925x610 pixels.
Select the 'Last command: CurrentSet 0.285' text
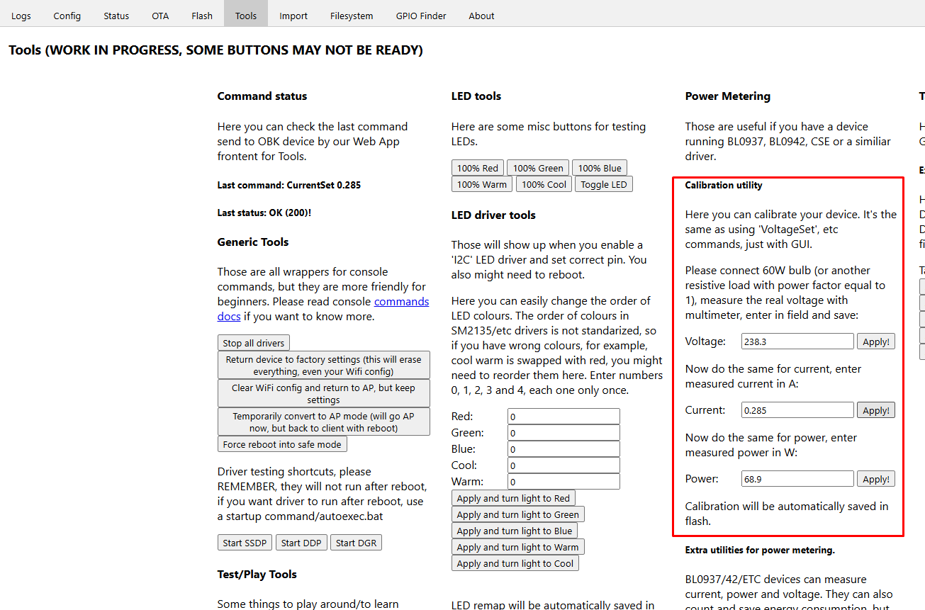289,186
